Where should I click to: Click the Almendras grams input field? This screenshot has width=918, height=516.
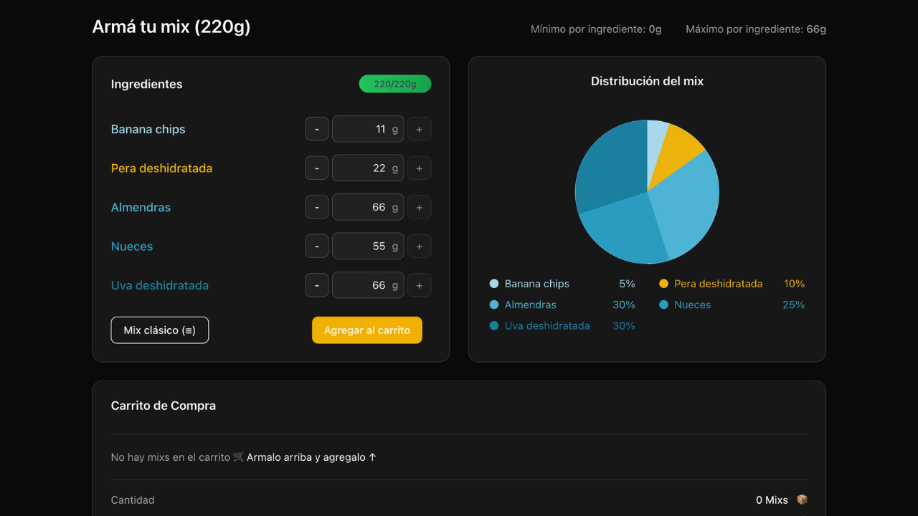click(x=368, y=206)
